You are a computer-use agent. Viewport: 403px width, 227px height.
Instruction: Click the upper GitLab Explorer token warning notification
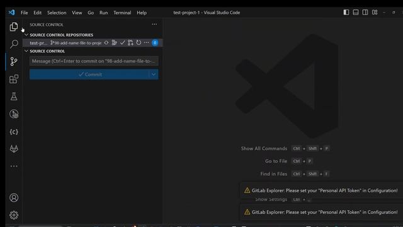click(x=322, y=190)
